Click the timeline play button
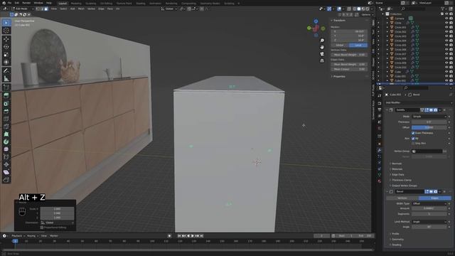455x256 pixels. pyautogui.click(x=193, y=236)
